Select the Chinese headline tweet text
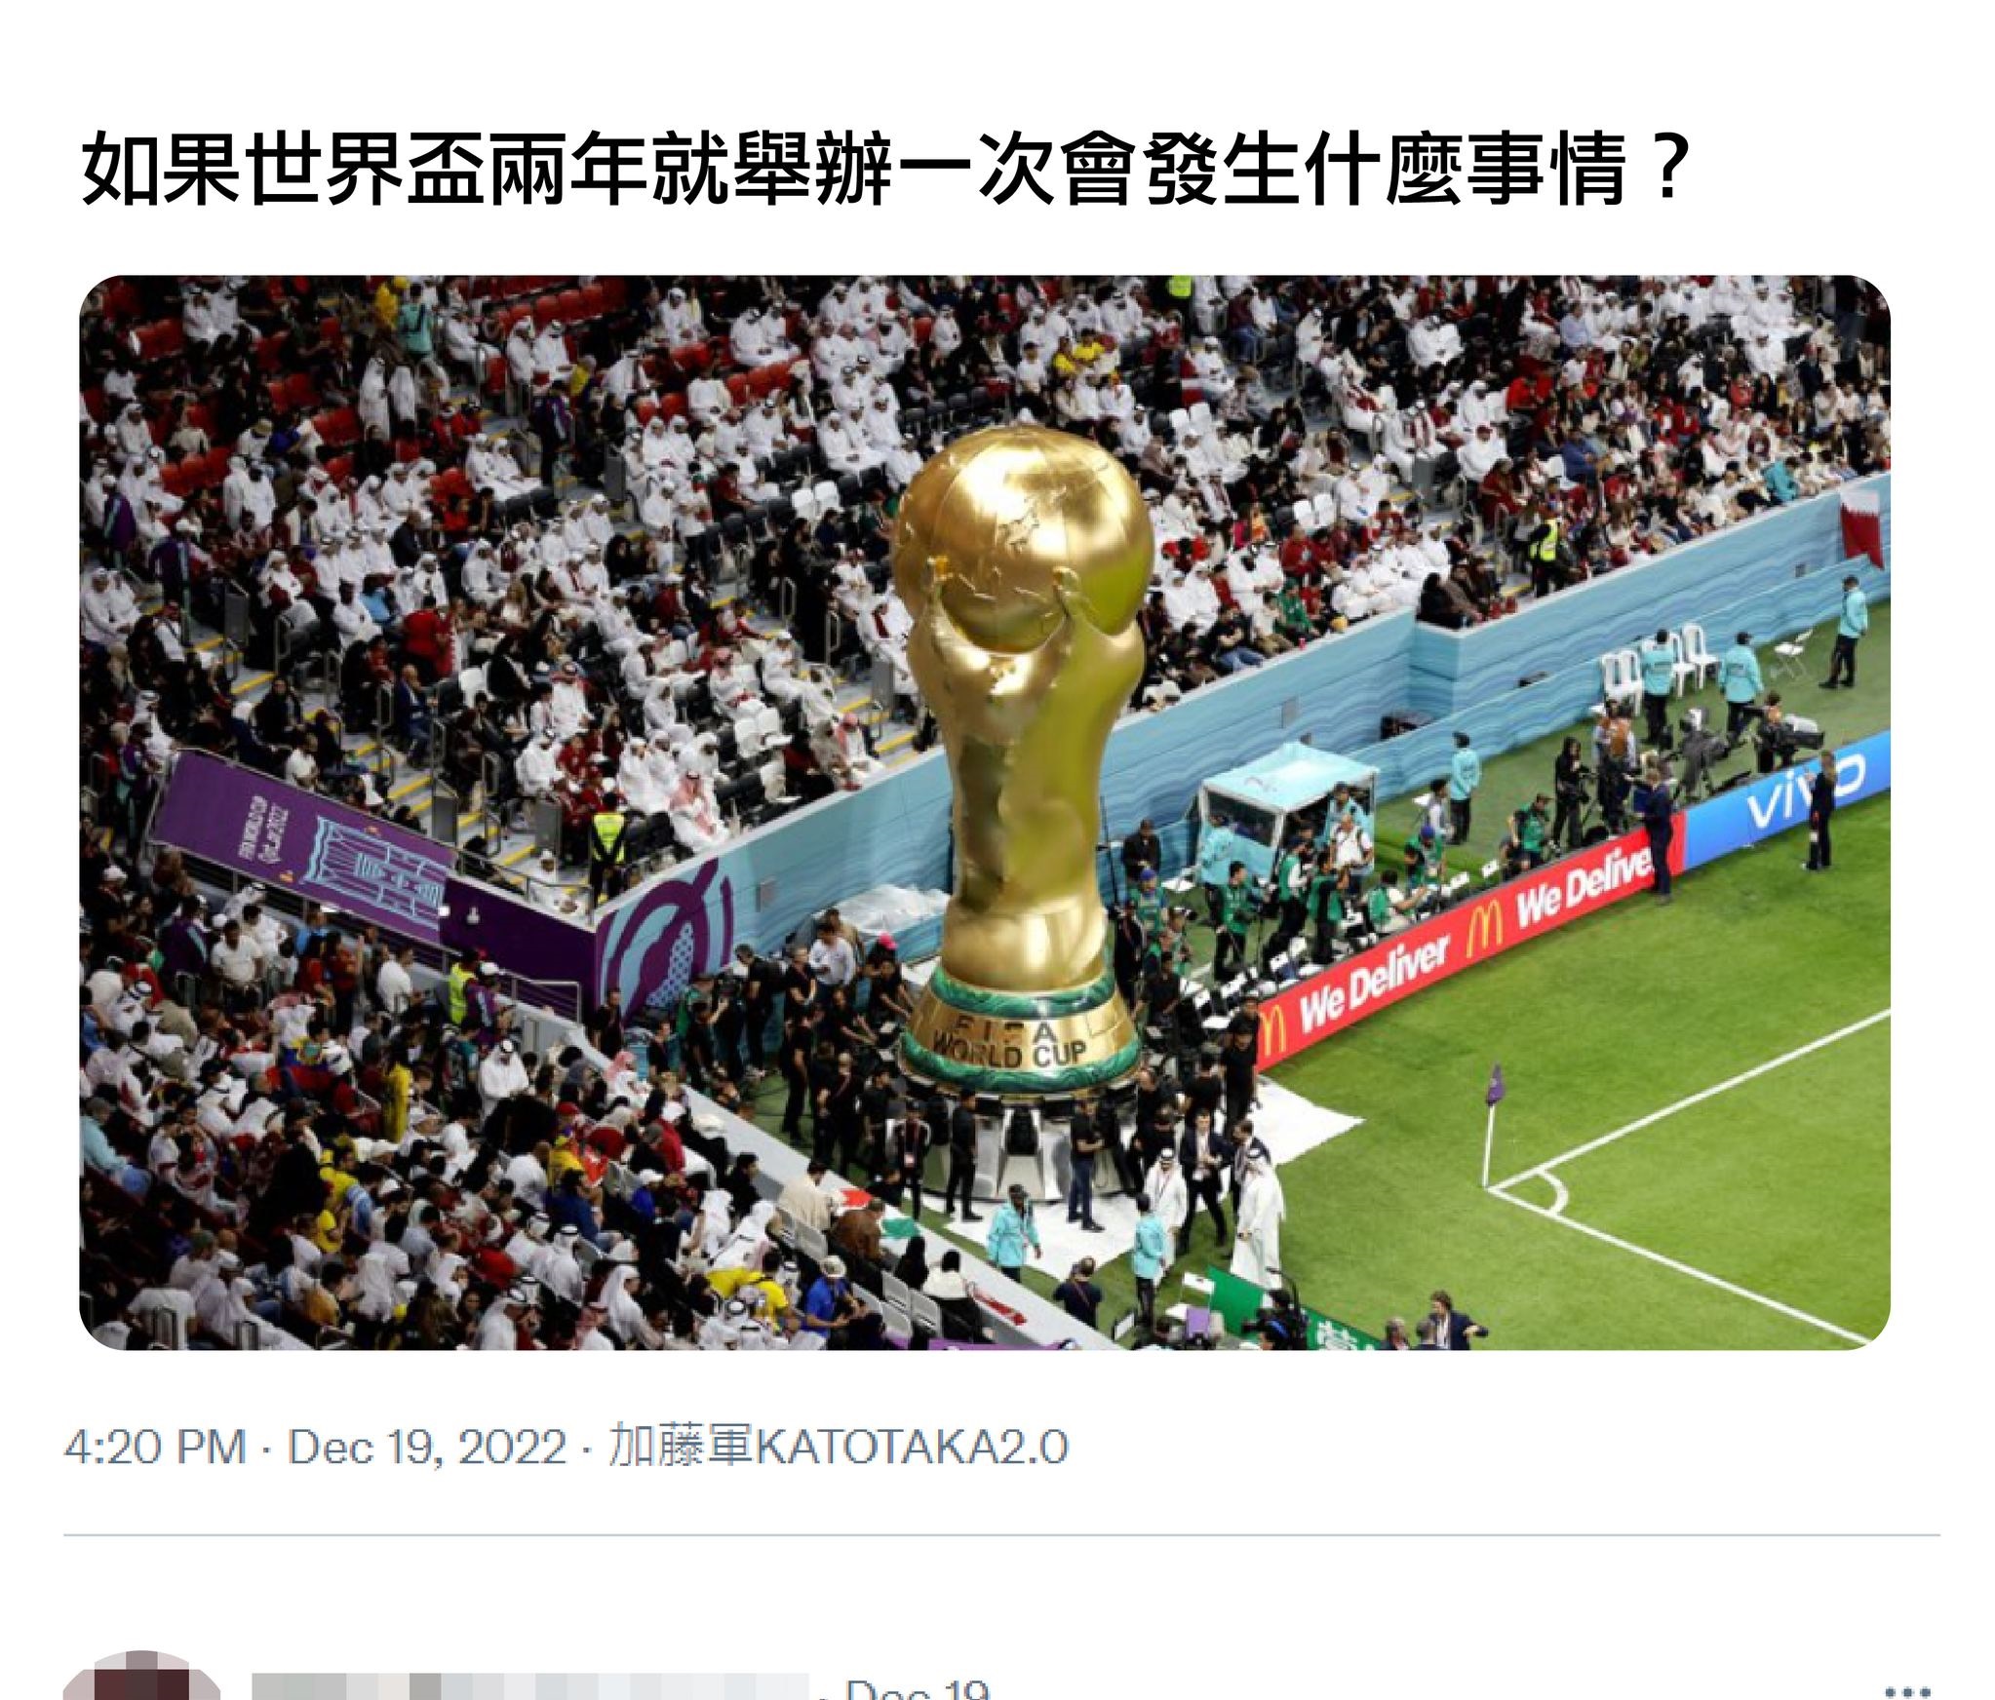 (x=884, y=170)
